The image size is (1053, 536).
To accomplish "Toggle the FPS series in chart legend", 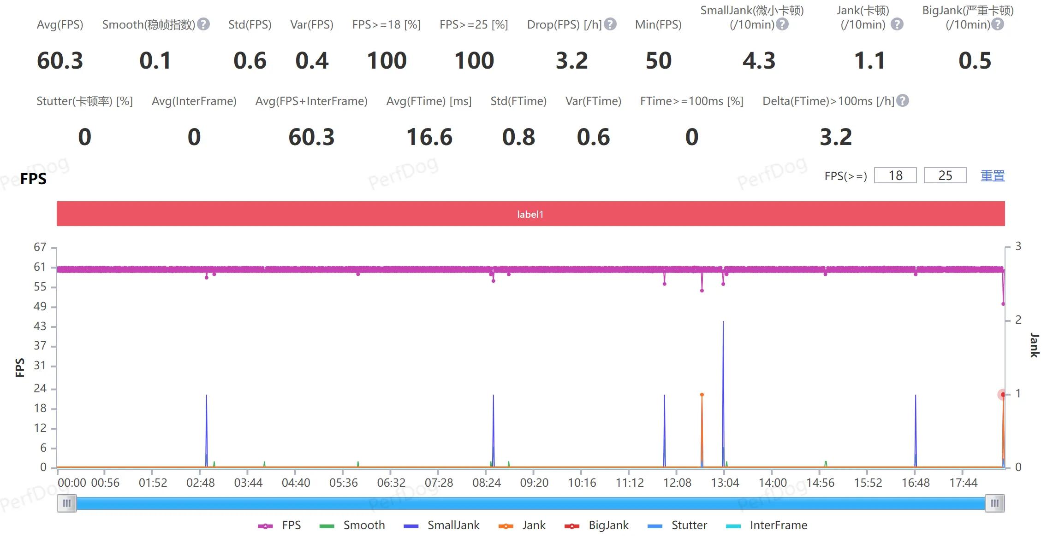I will [x=280, y=525].
